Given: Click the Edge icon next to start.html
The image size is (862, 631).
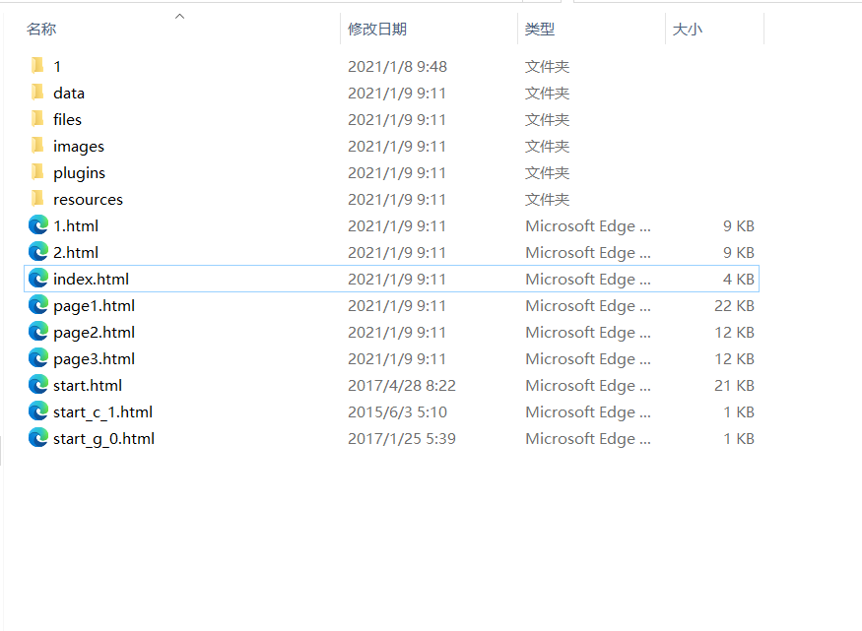Looking at the screenshot, I should point(37,385).
